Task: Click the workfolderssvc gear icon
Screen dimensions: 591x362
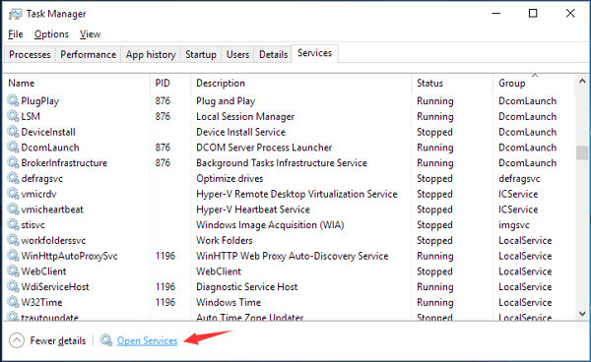Action: coord(13,240)
